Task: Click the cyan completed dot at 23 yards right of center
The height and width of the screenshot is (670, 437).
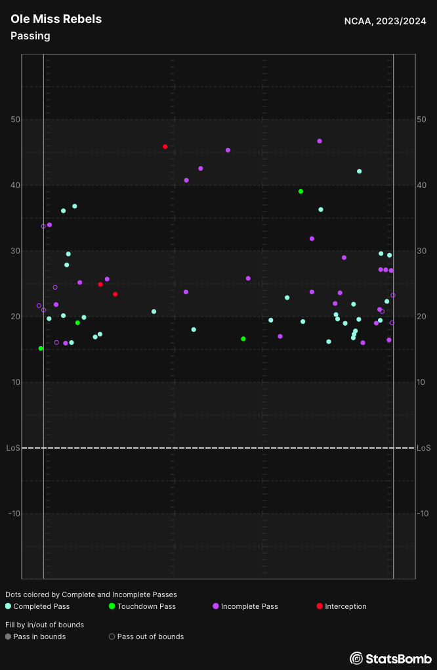Action: tap(287, 298)
